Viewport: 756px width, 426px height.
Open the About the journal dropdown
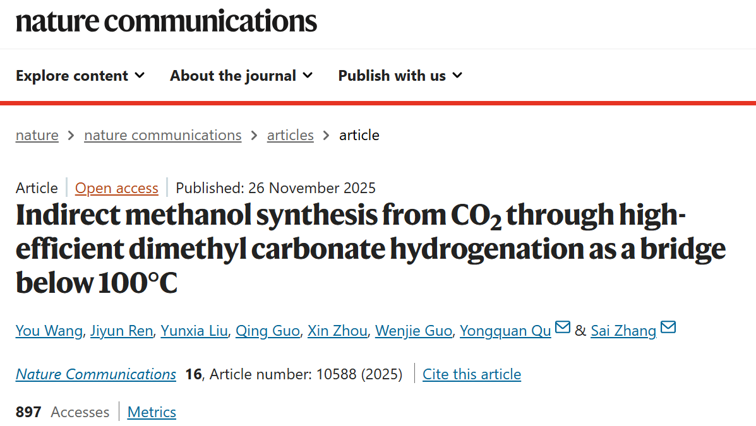(x=241, y=76)
